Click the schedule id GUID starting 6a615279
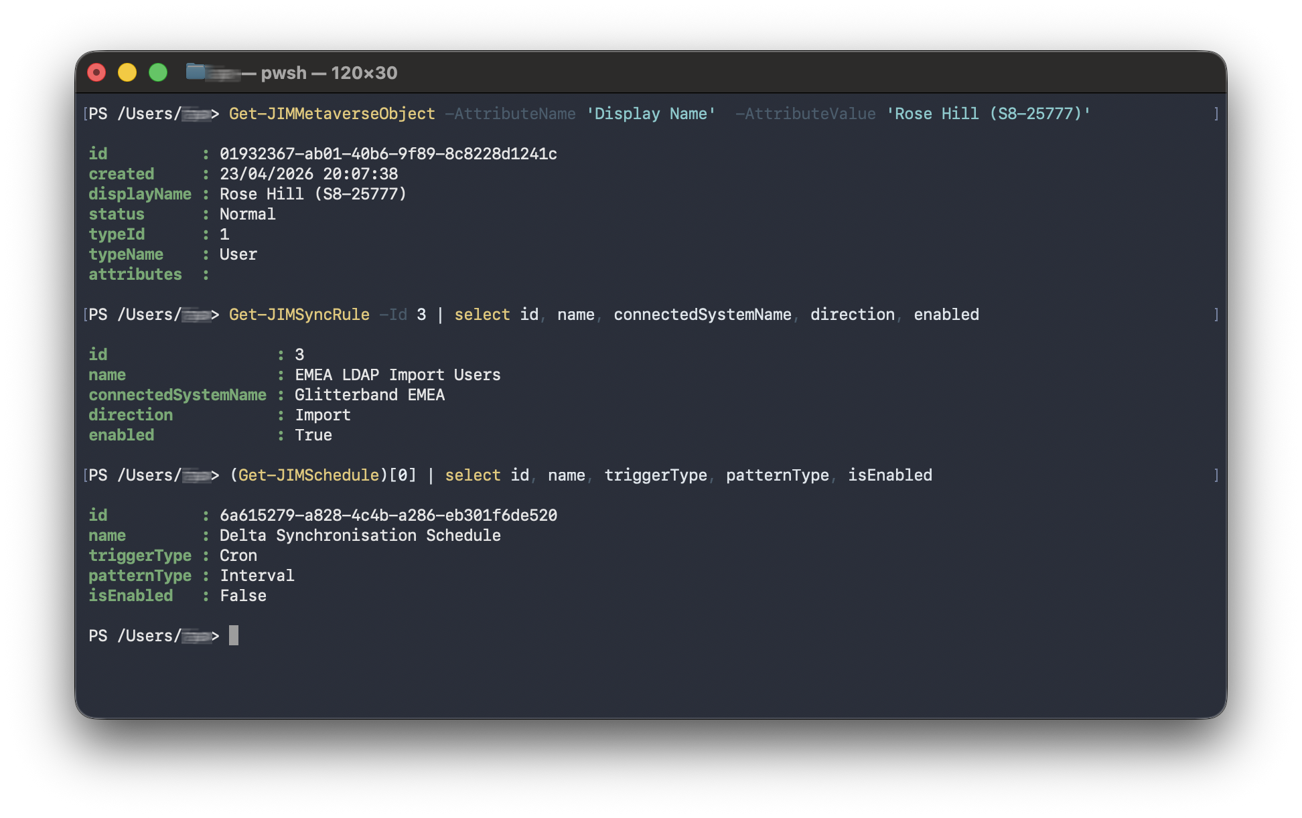 pyautogui.click(x=388, y=515)
